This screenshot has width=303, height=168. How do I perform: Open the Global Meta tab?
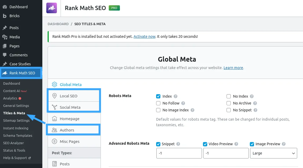click(x=74, y=84)
